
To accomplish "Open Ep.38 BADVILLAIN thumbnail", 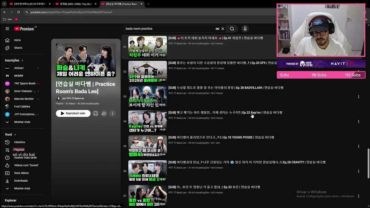I will [147, 96].
